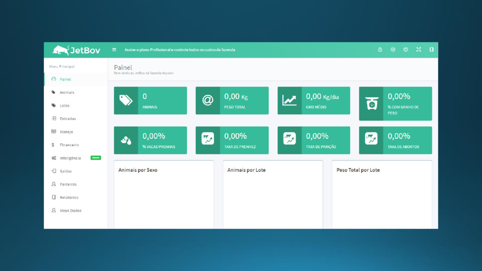Click the Entradas arrow icon in sidebar

pos(54,118)
